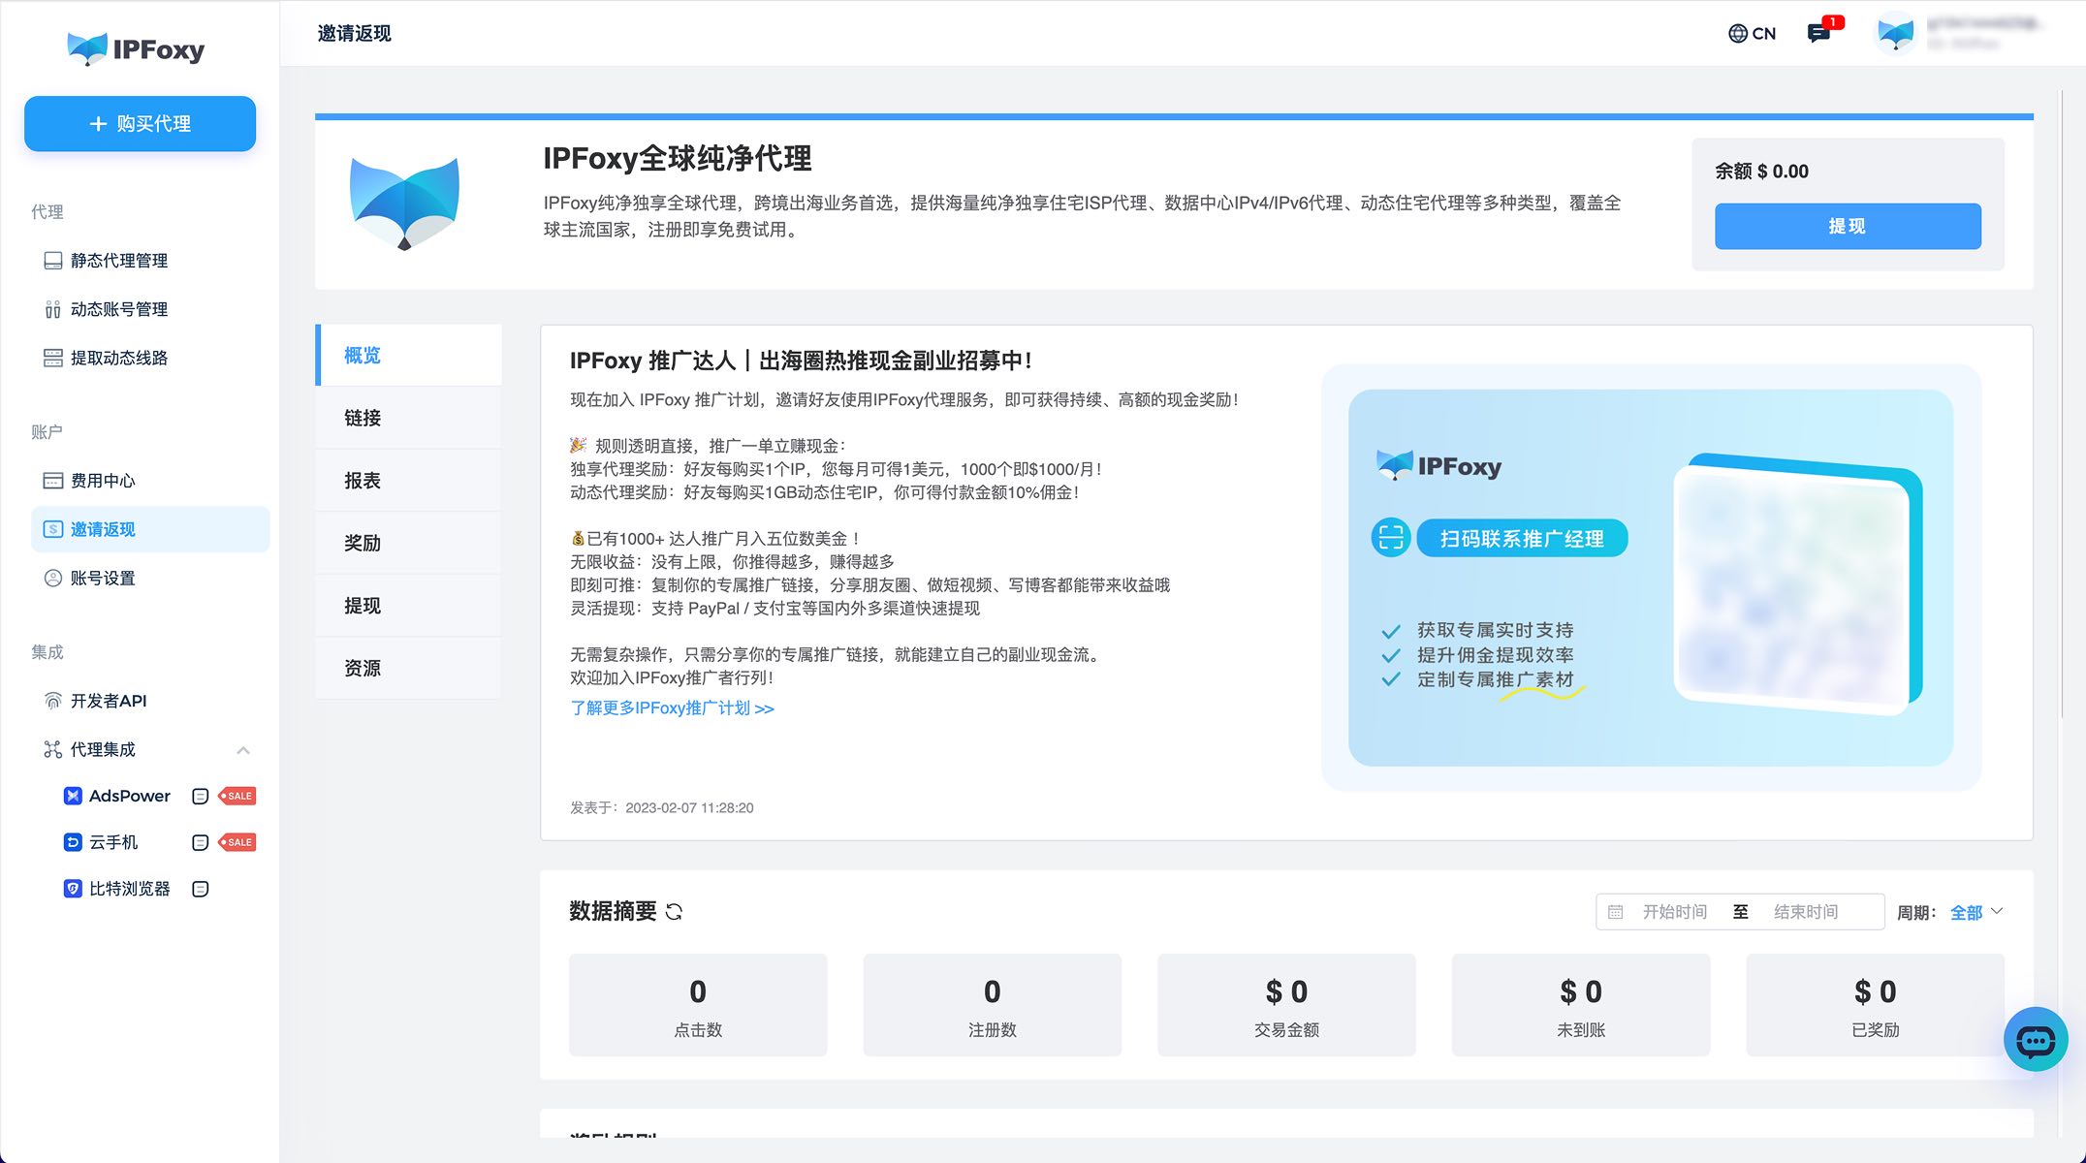Click the 费用中心 card icon

tap(53, 481)
